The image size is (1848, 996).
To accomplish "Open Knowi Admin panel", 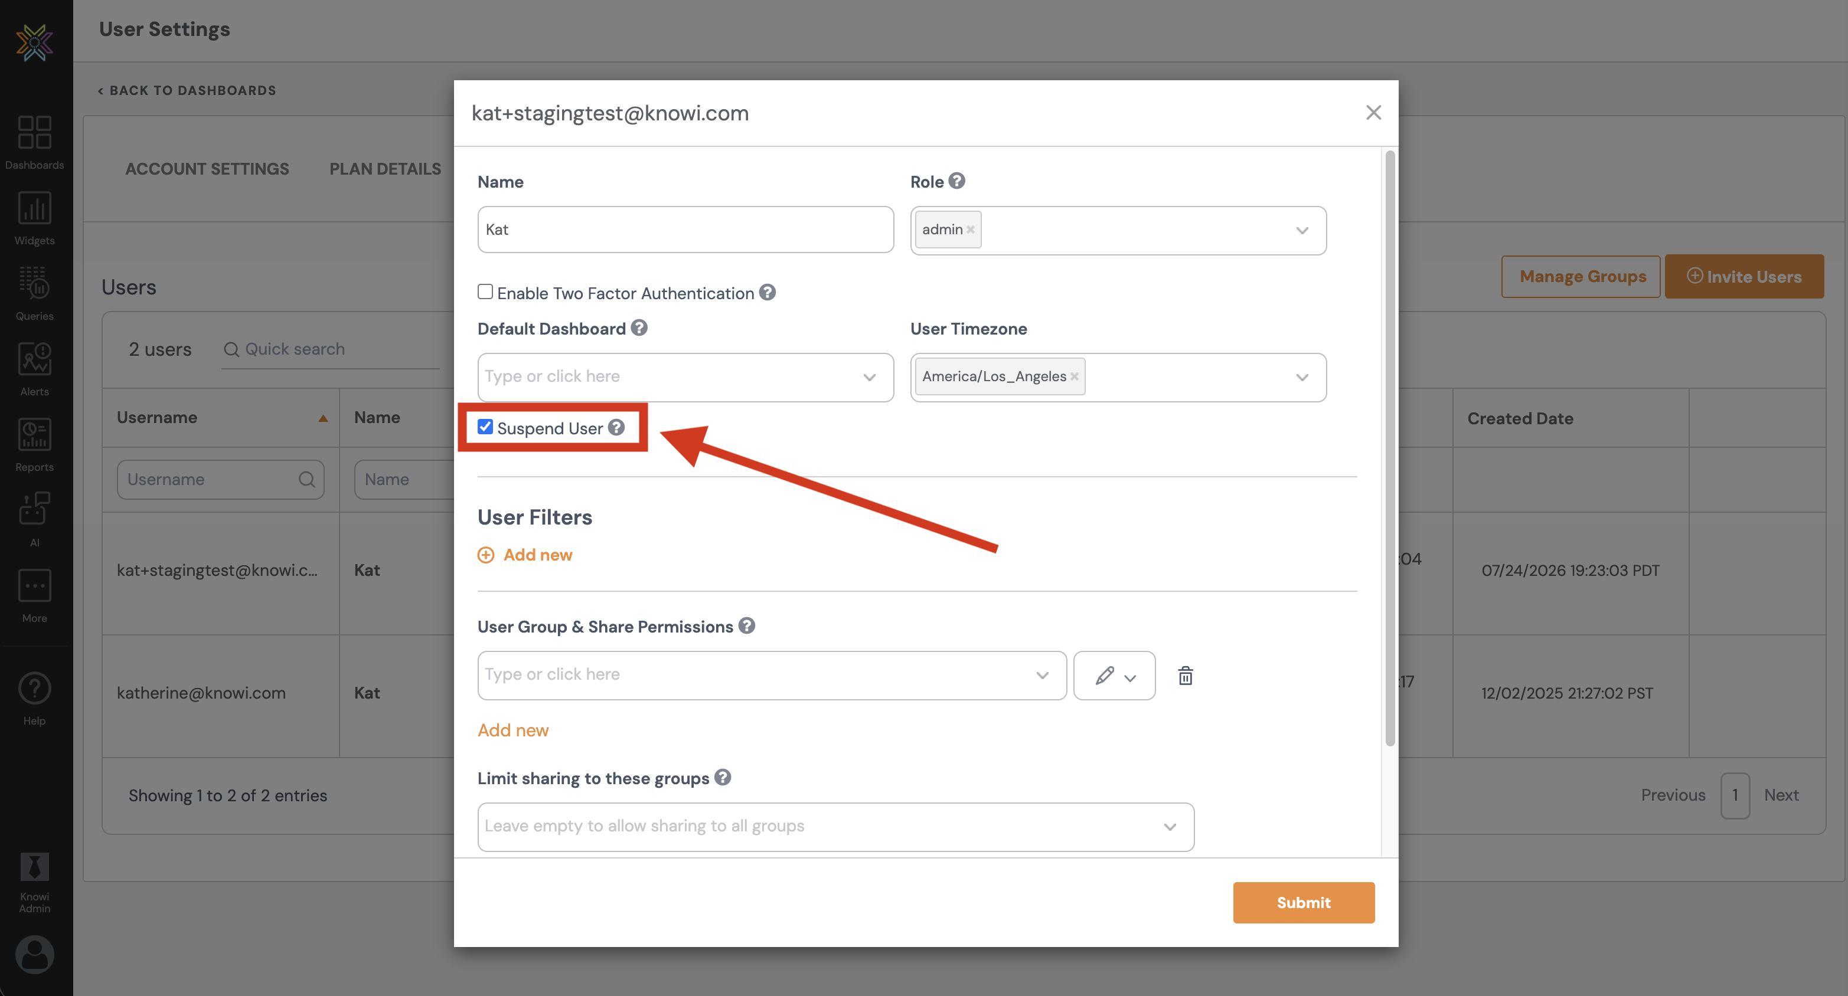I will (34, 883).
